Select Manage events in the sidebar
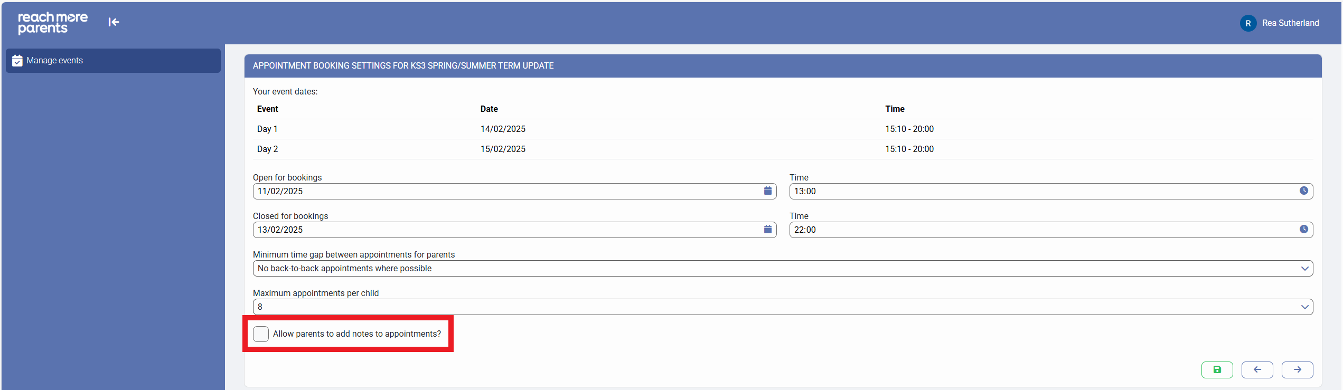The height and width of the screenshot is (390, 1343). 113,61
